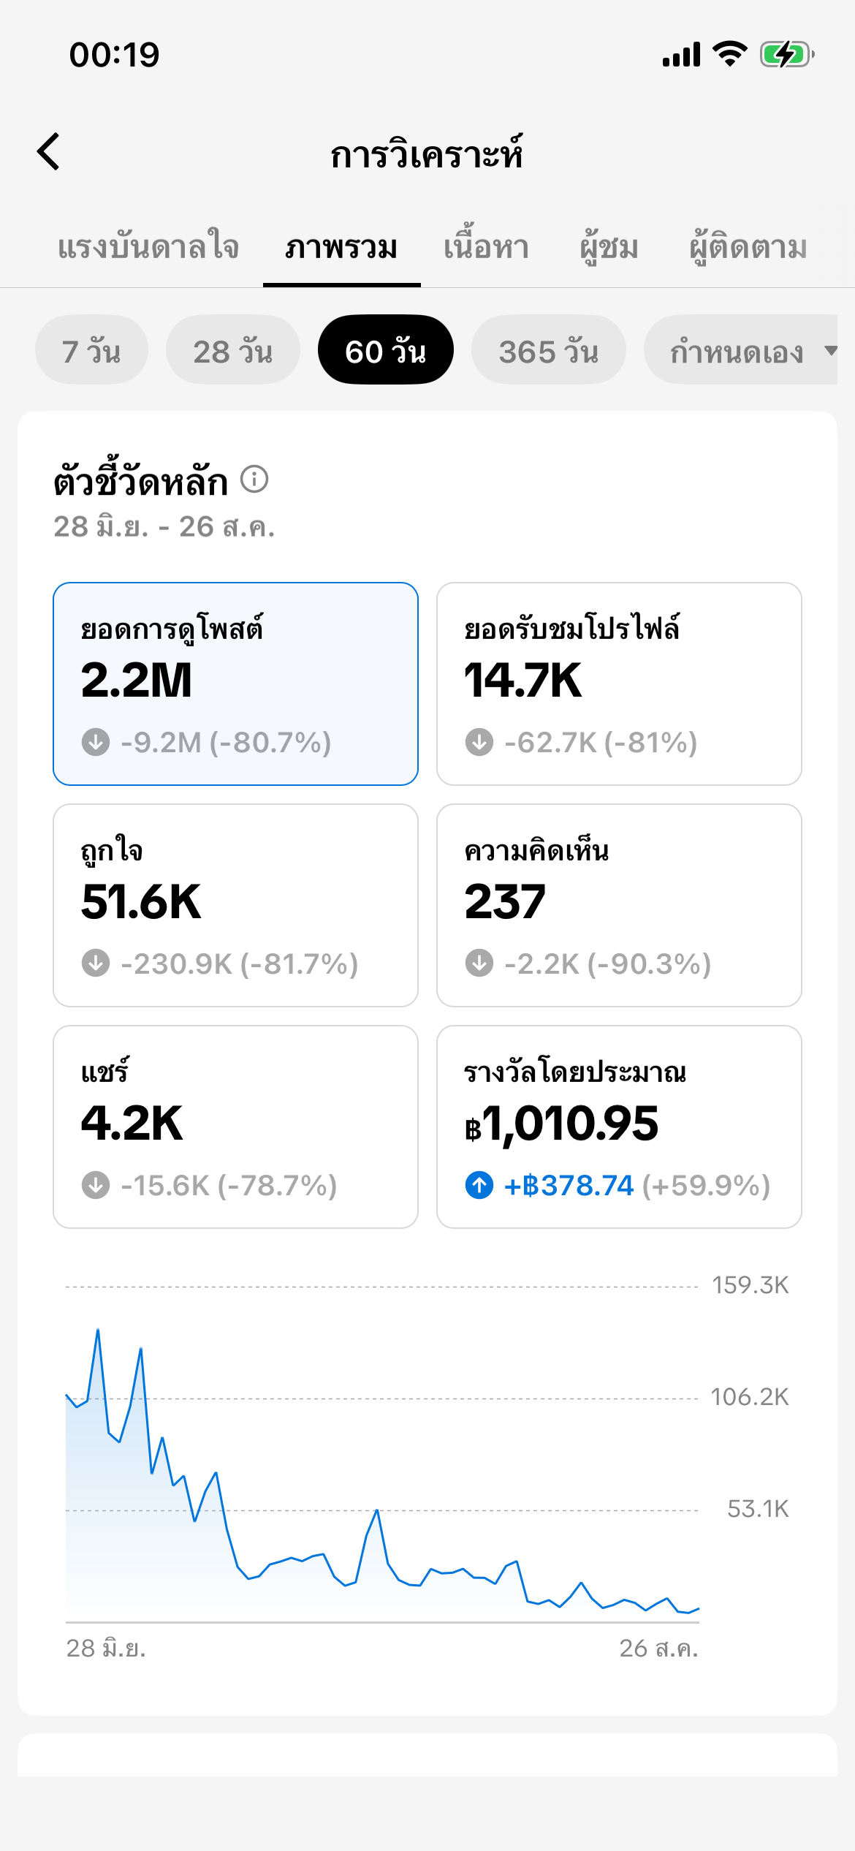Select the 7 วัน range chip
855x1851 pixels.
[91, 350]
